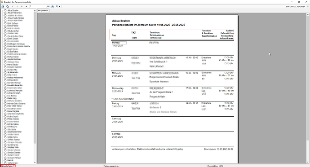Image resolution: width=310 pixels, height=167 pixels.
Task: Click the report column header row
Action: [x=172, y=35]
